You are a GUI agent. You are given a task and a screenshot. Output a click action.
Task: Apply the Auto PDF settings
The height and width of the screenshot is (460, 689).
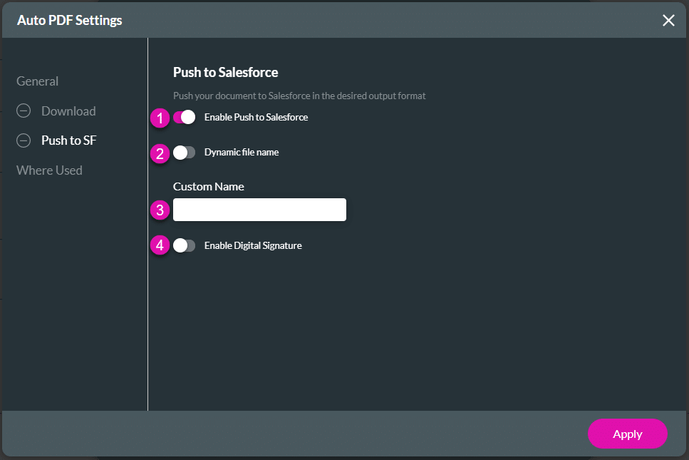pos(627,434)
